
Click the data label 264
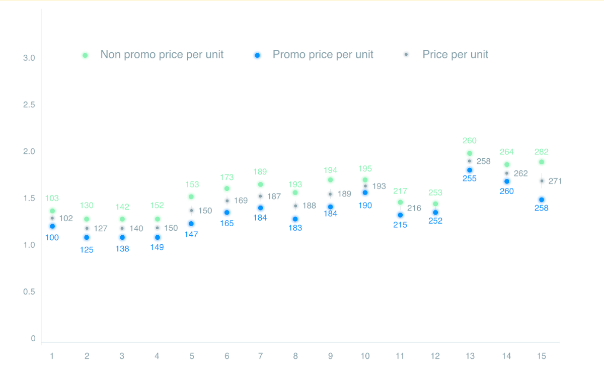[506, 152]
